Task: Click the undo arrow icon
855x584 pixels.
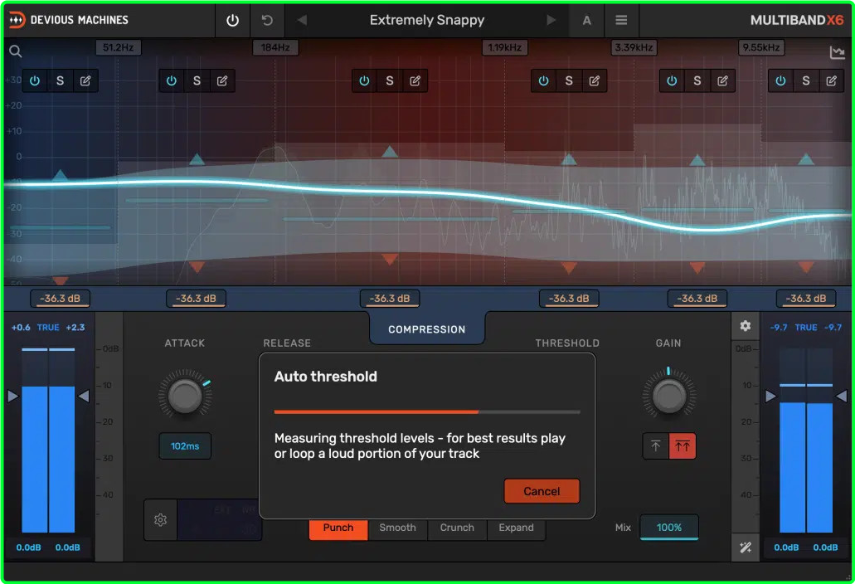Action: tap(267, 20)
